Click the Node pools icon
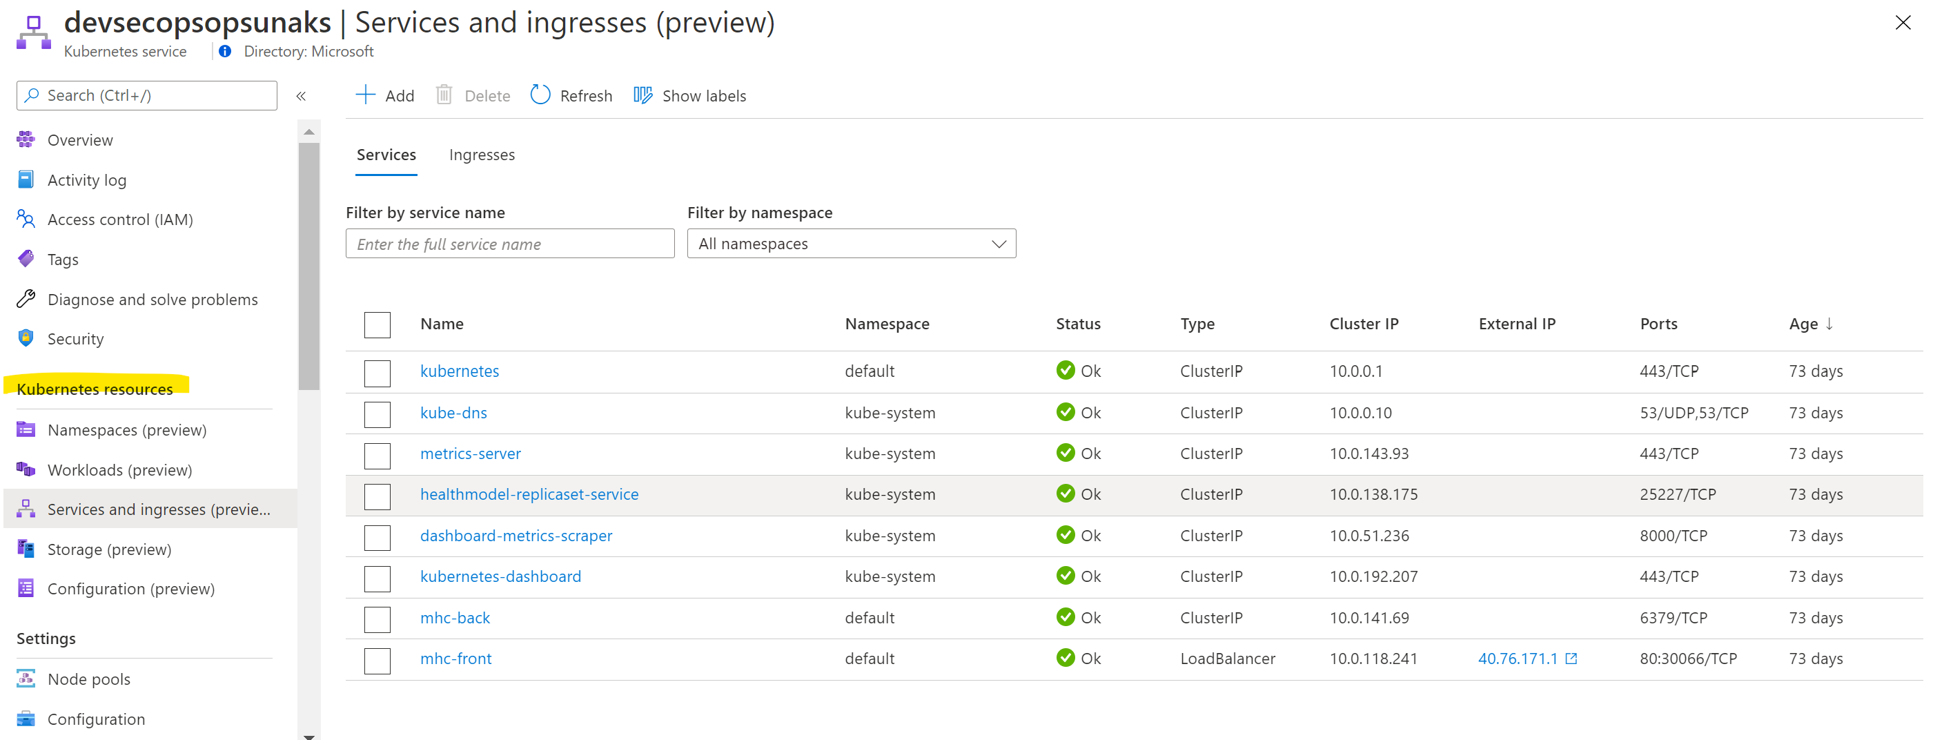 tap(26, 679)
